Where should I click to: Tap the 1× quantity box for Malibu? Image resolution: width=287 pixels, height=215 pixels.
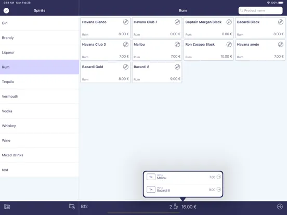click(151, 177)
